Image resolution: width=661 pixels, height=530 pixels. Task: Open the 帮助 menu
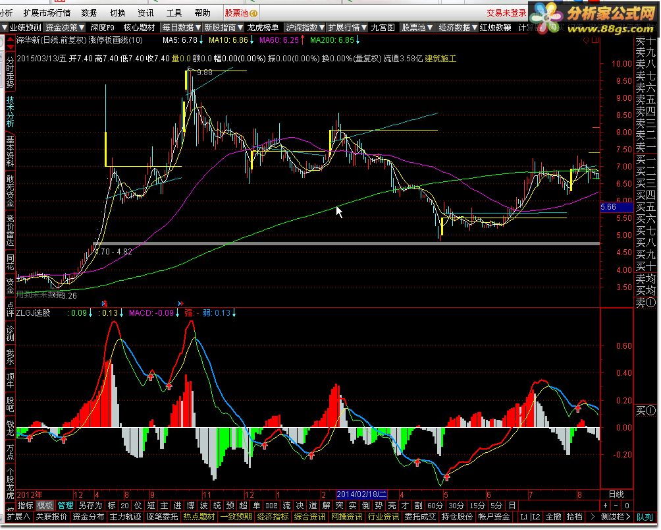coord(202,13)
